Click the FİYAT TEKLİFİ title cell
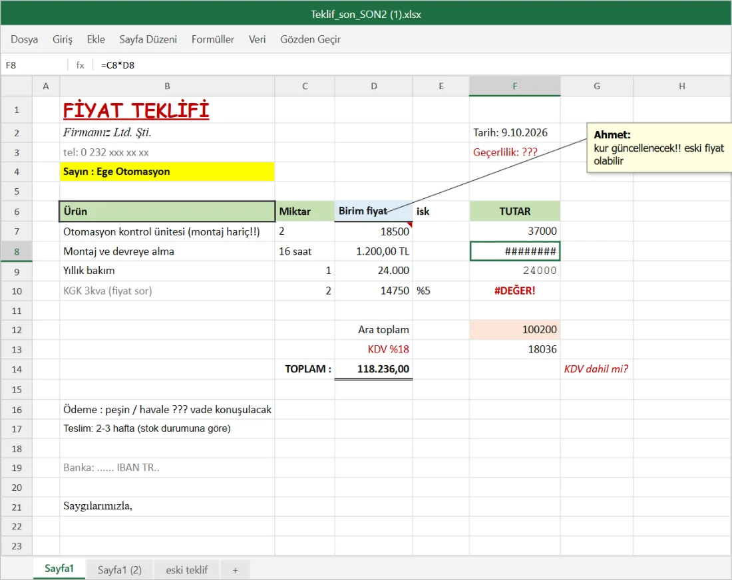The image size is (732, 580). coord(167,110)
